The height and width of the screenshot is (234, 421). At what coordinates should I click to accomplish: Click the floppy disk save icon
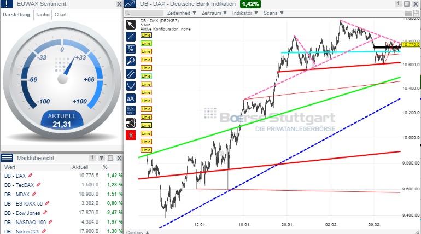coord(417,14)
